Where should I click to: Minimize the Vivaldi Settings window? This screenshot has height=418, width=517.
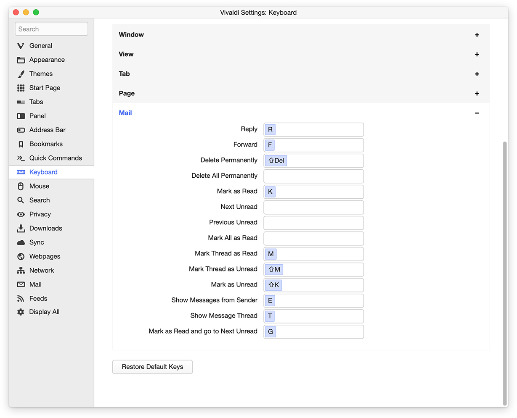pyautogui.click(x=26, y=12)
